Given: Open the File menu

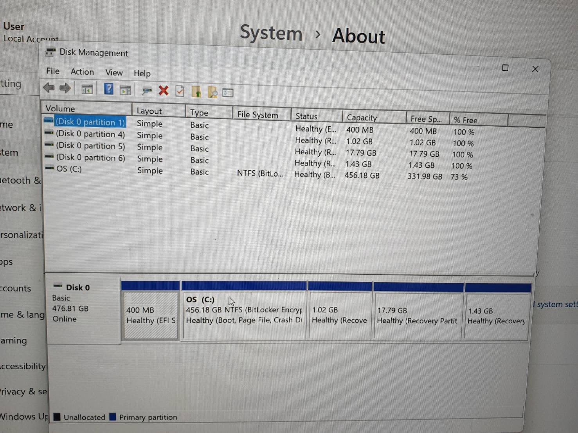Looking at the screenshot, I should point(52,71).
